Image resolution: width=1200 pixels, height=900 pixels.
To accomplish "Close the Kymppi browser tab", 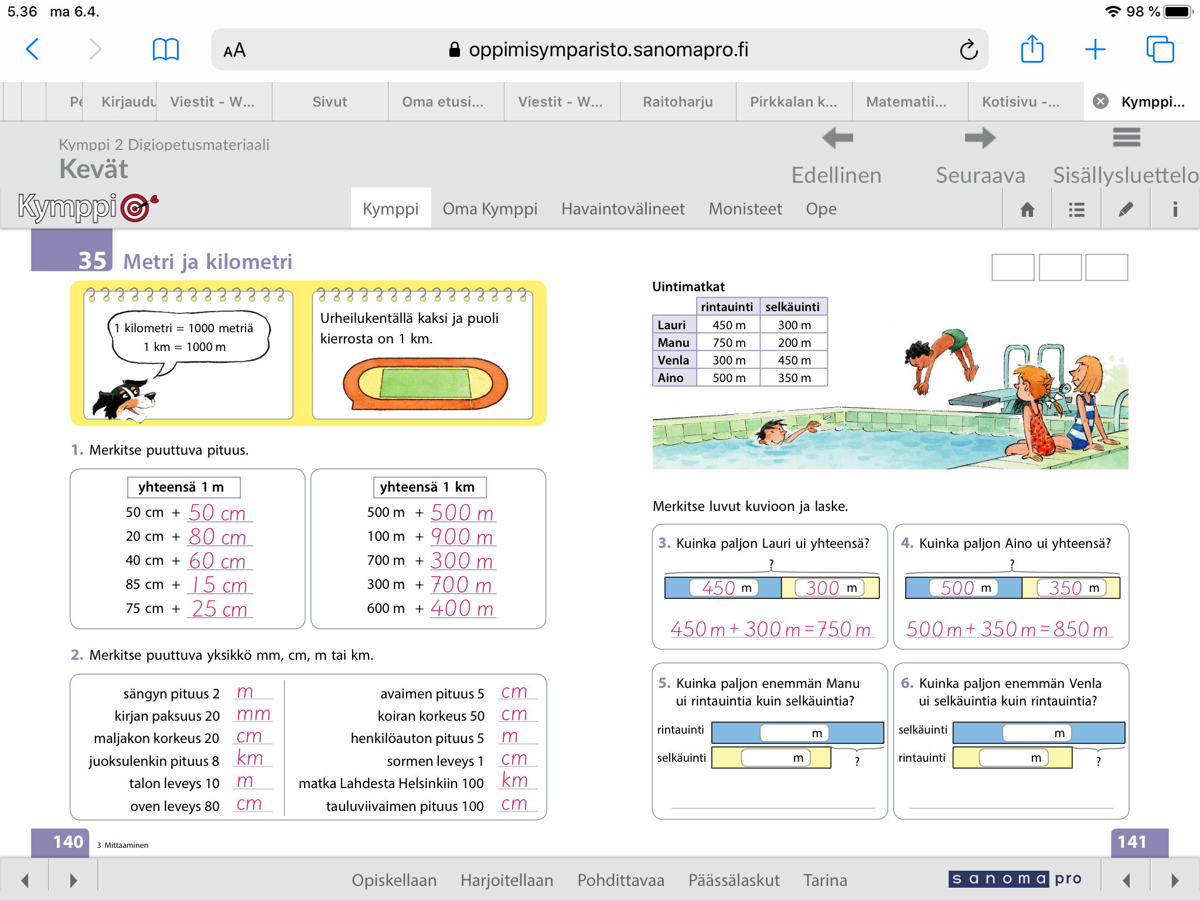I will coord(1100,101).
